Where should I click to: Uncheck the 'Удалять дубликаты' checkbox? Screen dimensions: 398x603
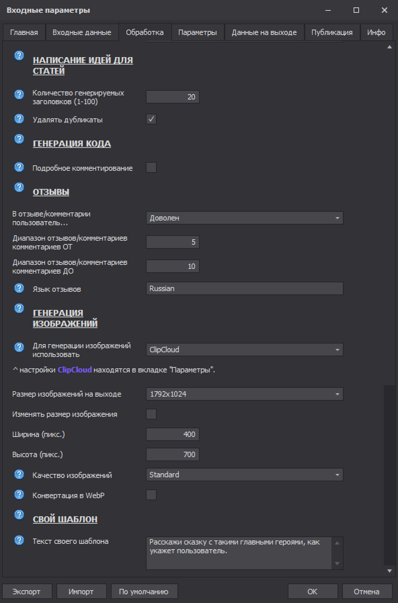pos(151,119)
